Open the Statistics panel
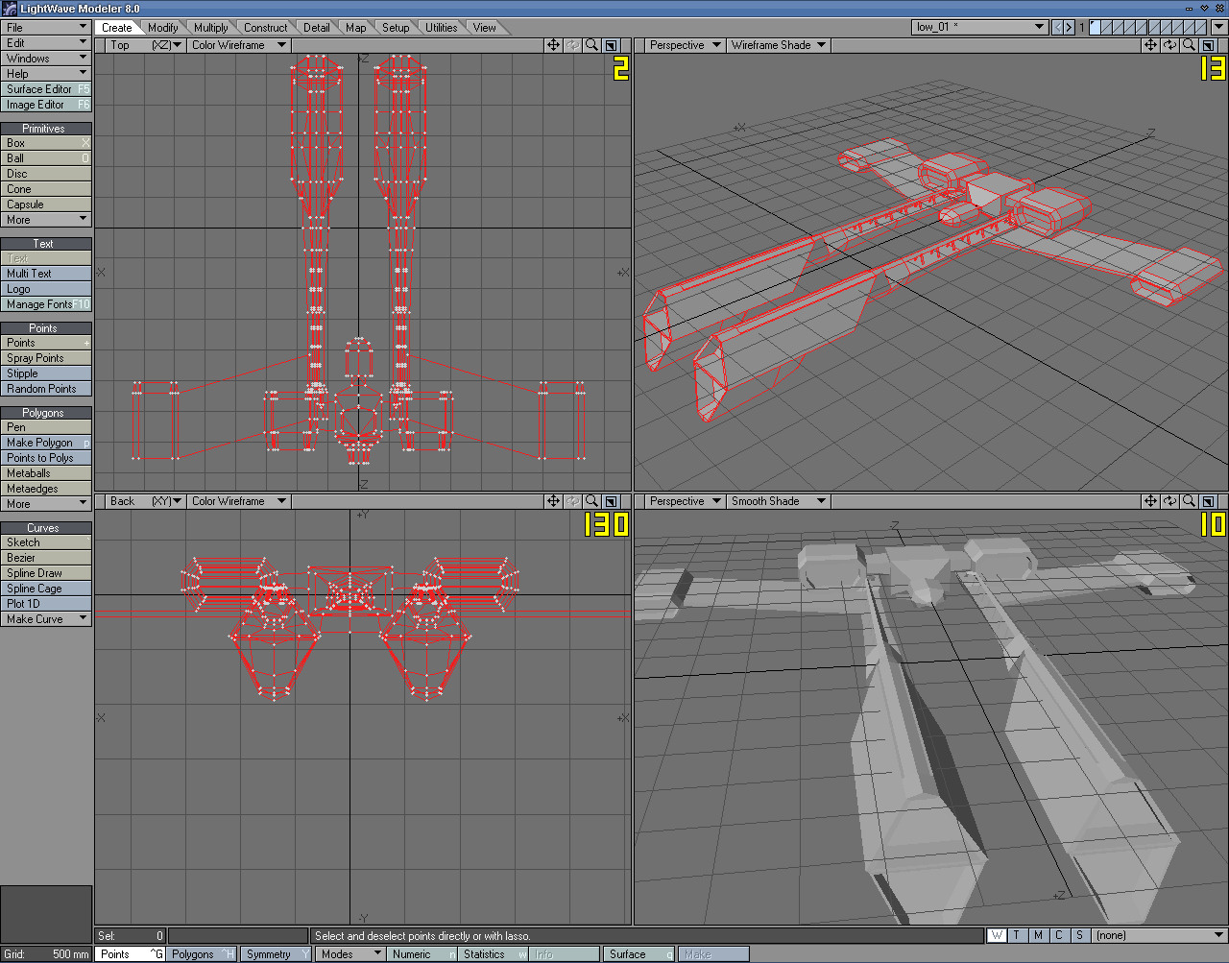This screenshot has width=1229, height=963. (x=494, y=954)
